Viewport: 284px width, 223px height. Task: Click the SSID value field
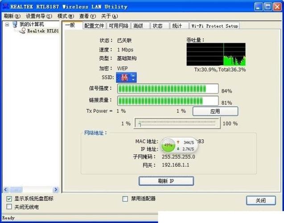click(126, 77)
